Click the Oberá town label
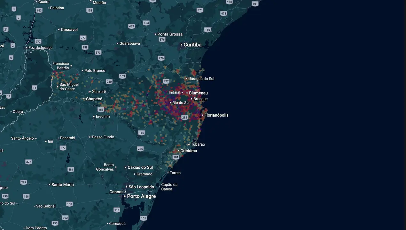Screen dimensions: 406x230 [18, 112]
